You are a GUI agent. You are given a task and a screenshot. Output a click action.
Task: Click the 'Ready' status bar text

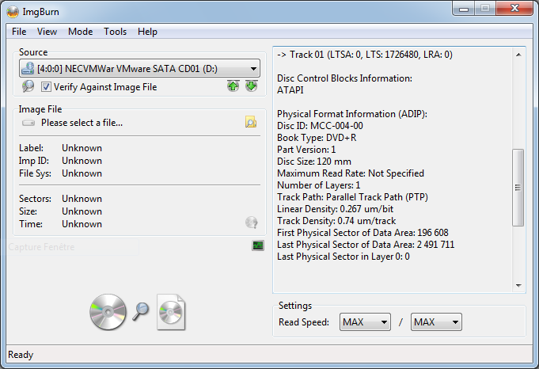[21, 355]
